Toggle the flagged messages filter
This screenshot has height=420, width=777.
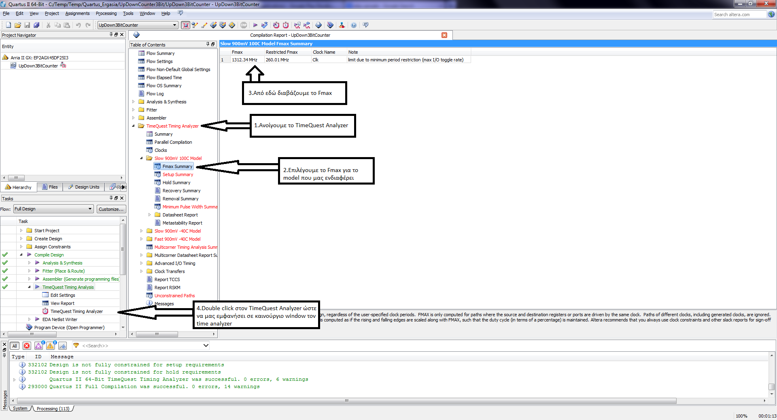(62, 346)
